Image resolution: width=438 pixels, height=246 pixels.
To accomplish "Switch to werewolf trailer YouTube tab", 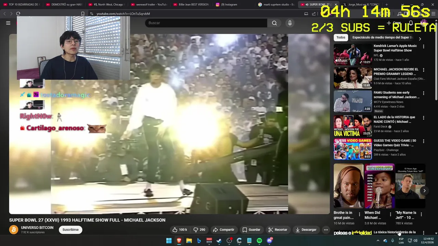I will (x=149, y=4).
